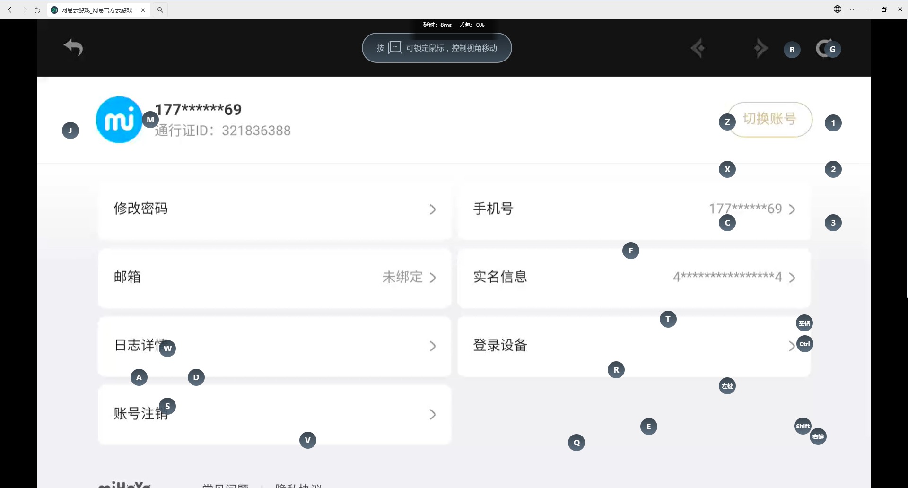Open the browser search magnifier icon

click(x=160, y=10)
